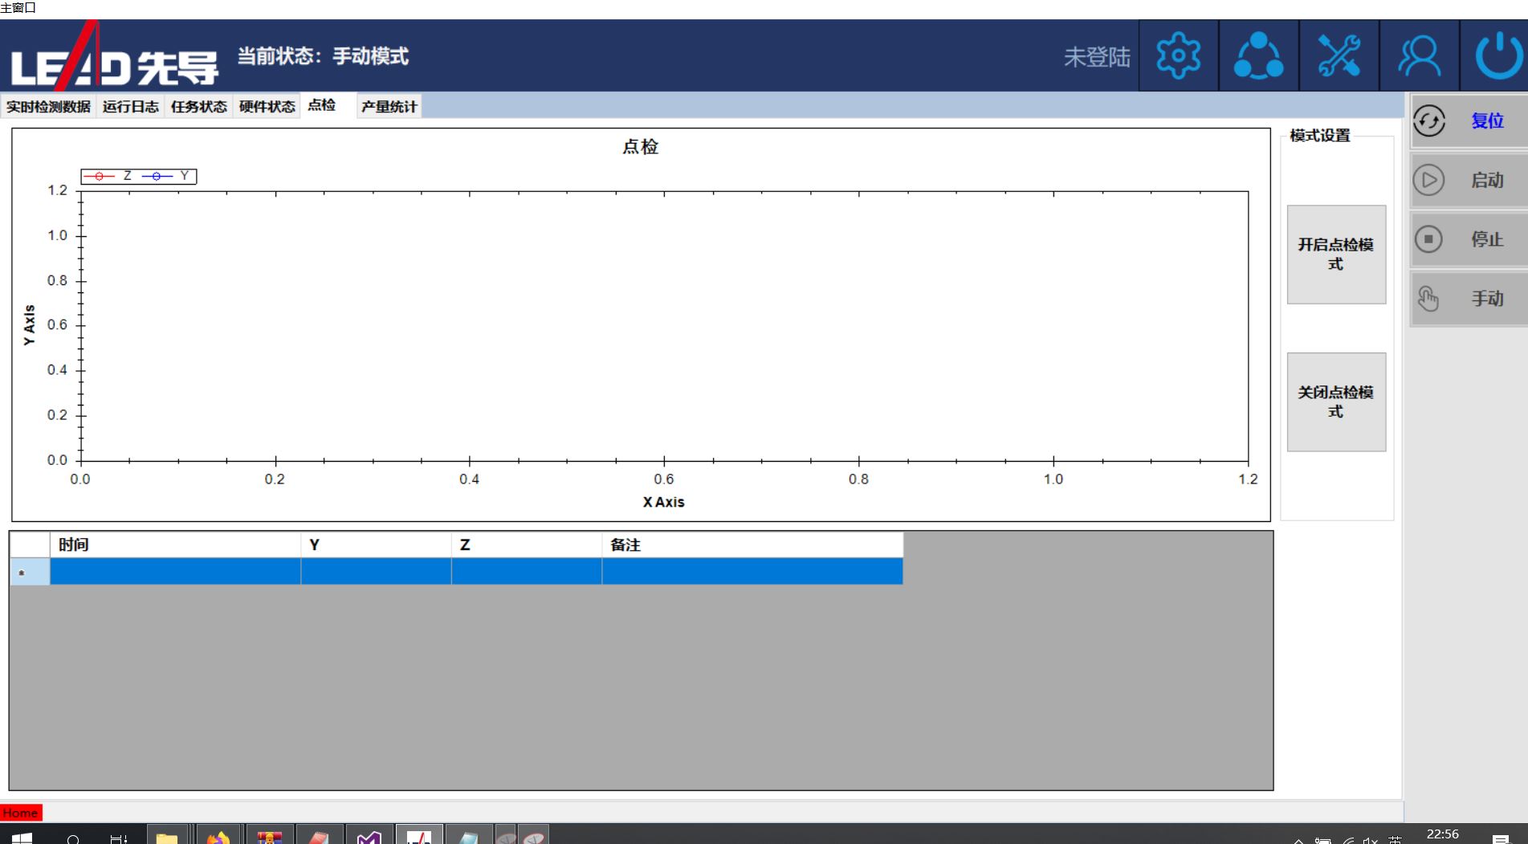Click the 复位 reset button
1528x844 pixels.
click(x=1469, y=121)
